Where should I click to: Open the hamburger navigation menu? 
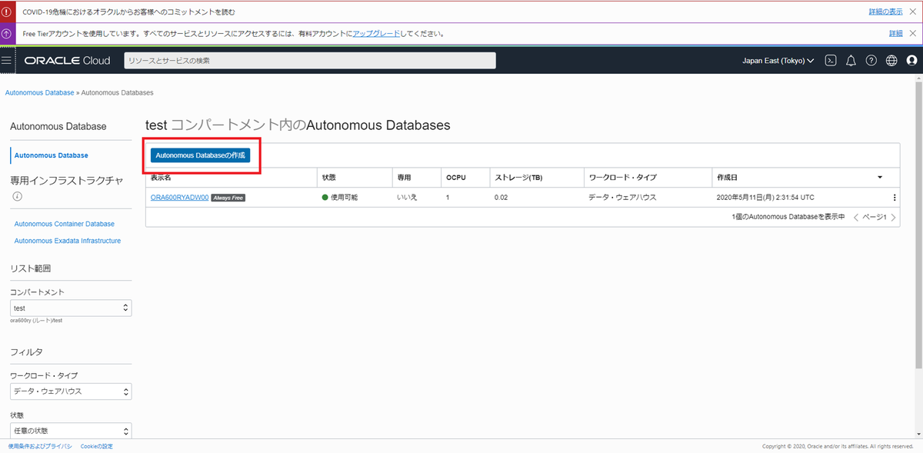coord(8,60)
